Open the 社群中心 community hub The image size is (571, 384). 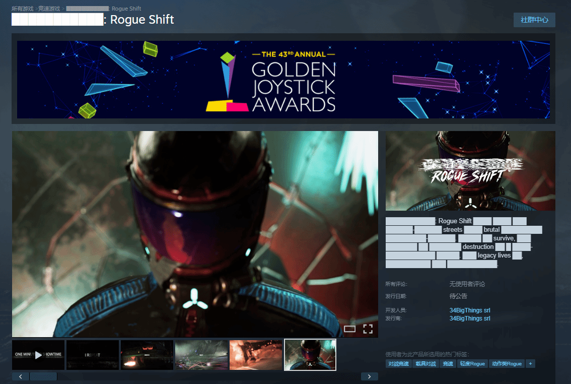pos(534,20)
